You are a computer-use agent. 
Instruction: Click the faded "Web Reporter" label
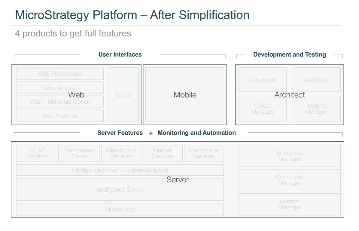pos(60,116)
